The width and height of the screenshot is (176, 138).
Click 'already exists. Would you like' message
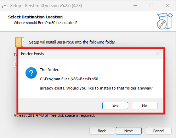click(x=96, y=88)
